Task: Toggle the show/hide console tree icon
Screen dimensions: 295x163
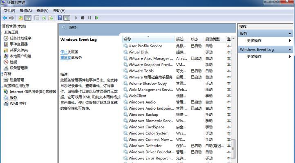Action: [x=28, y=18]
